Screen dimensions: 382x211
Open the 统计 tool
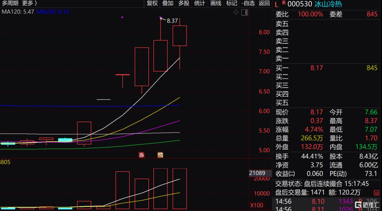(x=200, y=3)
